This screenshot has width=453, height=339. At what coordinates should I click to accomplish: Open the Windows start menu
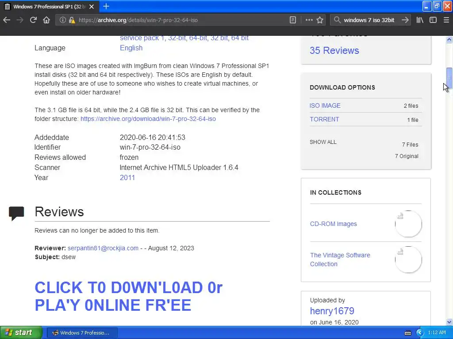(21, 333)
